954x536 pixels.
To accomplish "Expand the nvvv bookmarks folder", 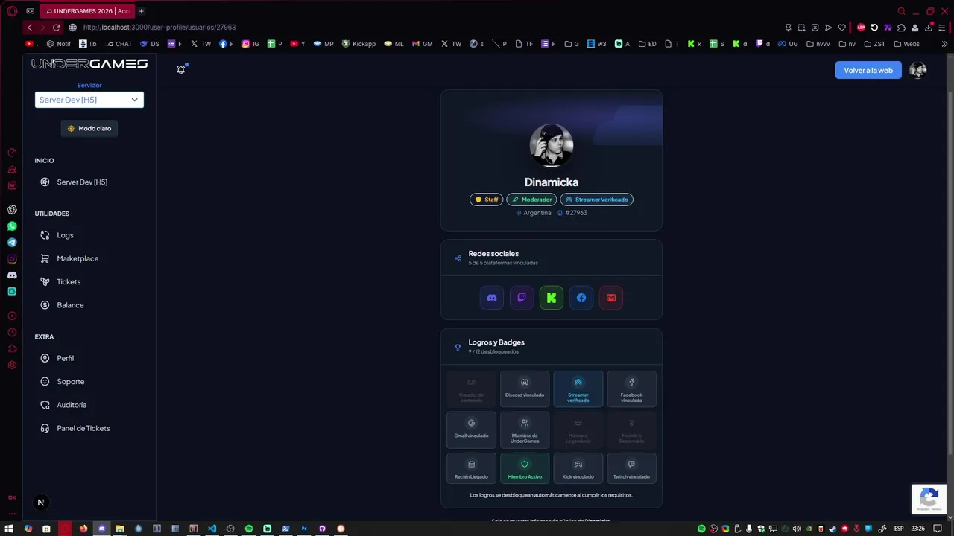I will (x=818, y=44).
